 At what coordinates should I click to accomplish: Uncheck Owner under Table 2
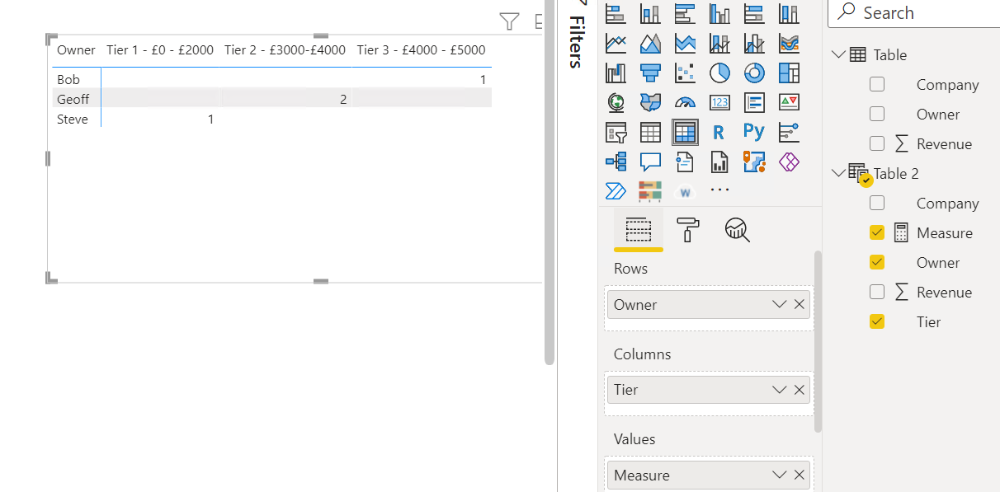(x=877, y=262)
